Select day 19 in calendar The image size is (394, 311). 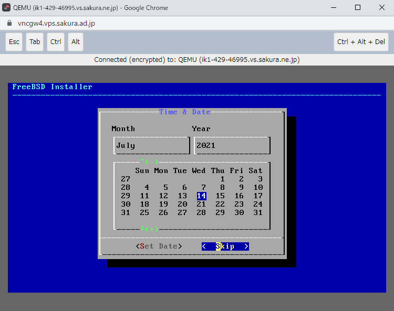pos(163,204)
